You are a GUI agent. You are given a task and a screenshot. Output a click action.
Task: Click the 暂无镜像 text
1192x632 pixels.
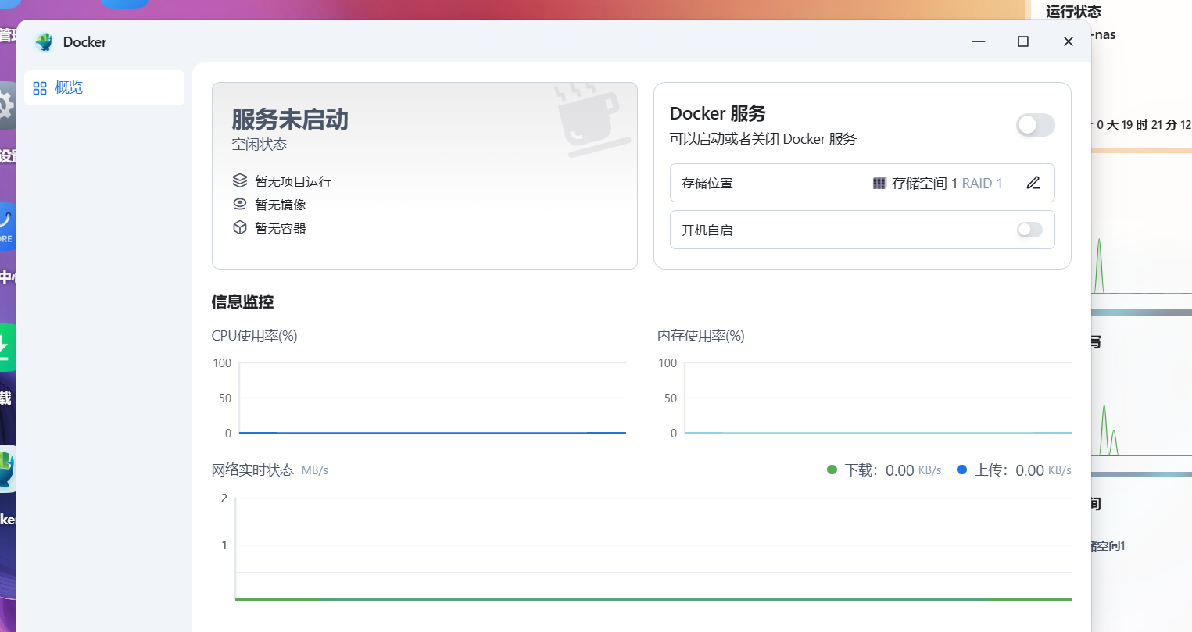tap(281, 205)
